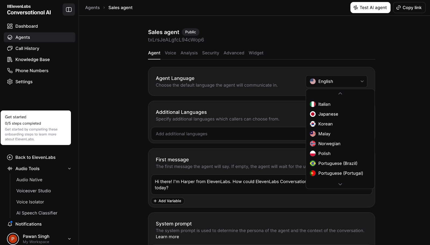Click the Get started onboarding card
The width and height of the screenshot is (430, 245).
(x=36, y=128)
